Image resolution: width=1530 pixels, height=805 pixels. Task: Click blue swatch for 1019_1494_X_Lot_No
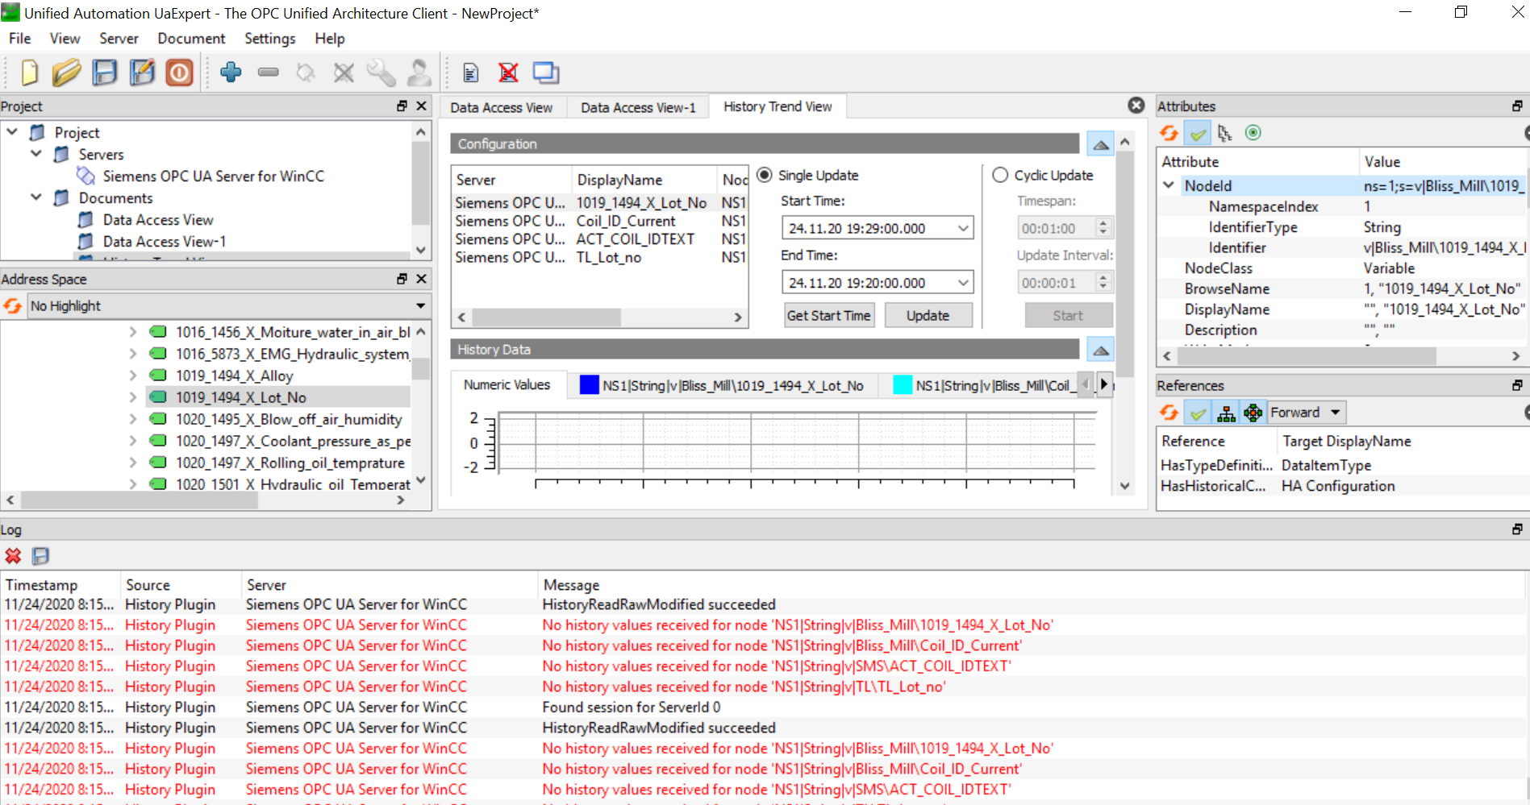(x=589, y=385)
